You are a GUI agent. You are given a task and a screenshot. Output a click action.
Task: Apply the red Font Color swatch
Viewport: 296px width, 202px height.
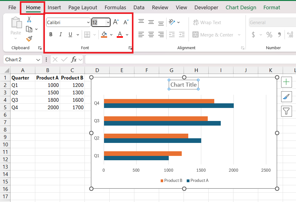(120, 34)
